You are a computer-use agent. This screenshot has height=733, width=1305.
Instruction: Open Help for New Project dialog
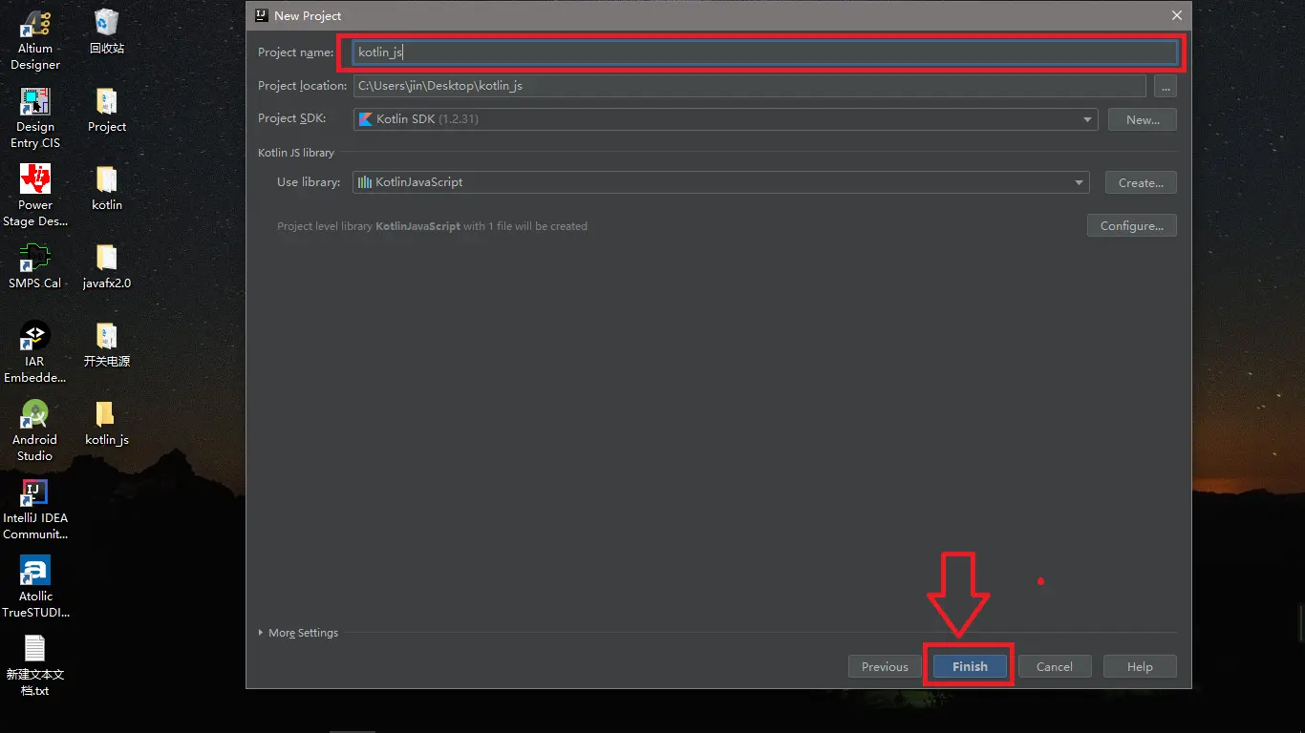point(1140,667)
